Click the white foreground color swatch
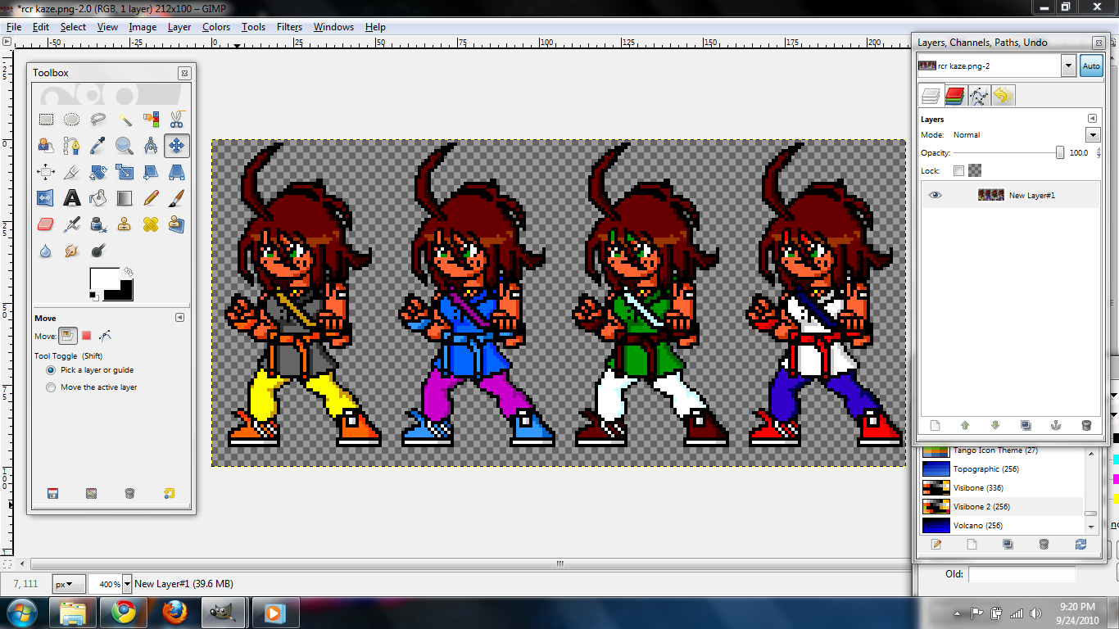 104,279
